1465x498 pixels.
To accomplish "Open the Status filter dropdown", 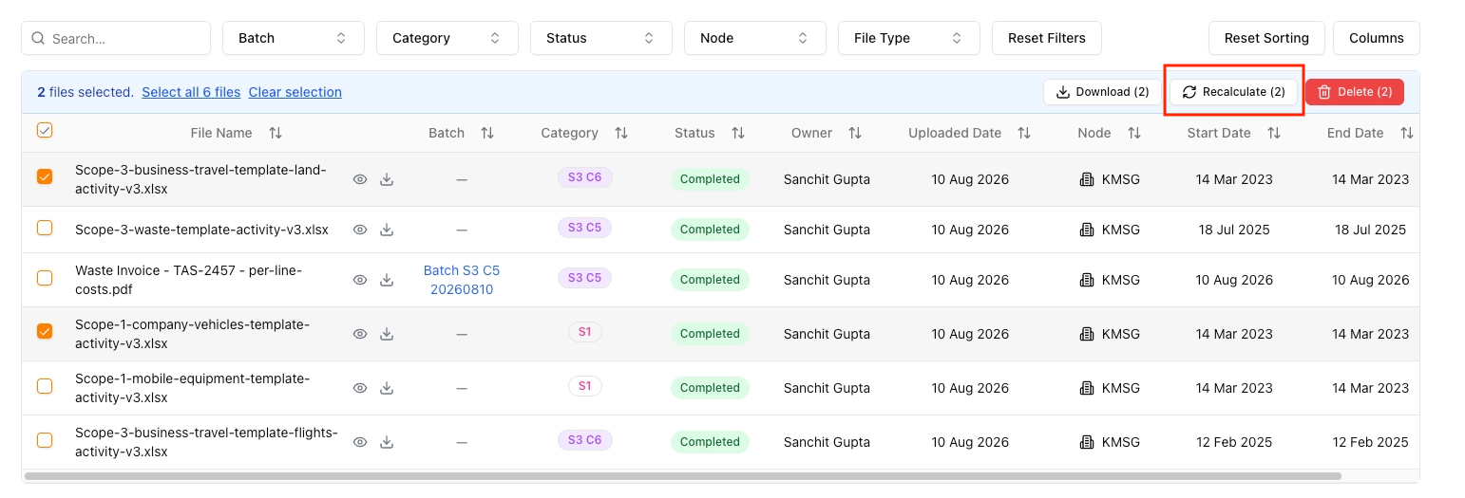I will (x=601, y=38).
